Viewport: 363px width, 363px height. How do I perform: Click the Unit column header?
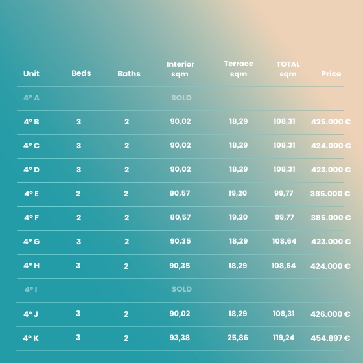(31, 74)
